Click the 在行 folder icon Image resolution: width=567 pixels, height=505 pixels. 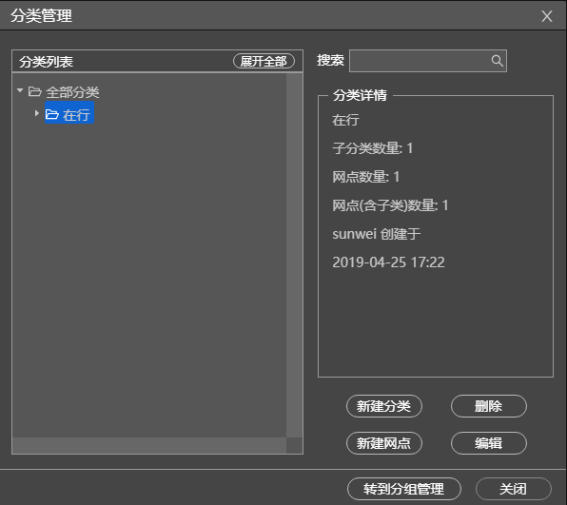52,114
